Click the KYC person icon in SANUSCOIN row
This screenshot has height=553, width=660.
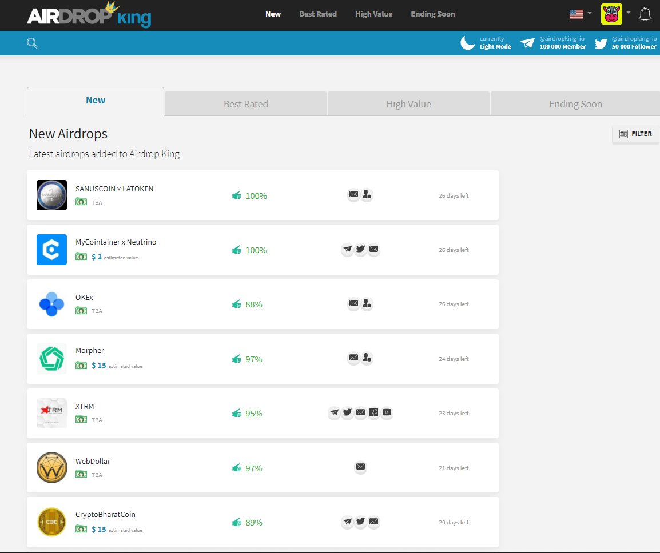pyautogui.click(x=367, y=194)
